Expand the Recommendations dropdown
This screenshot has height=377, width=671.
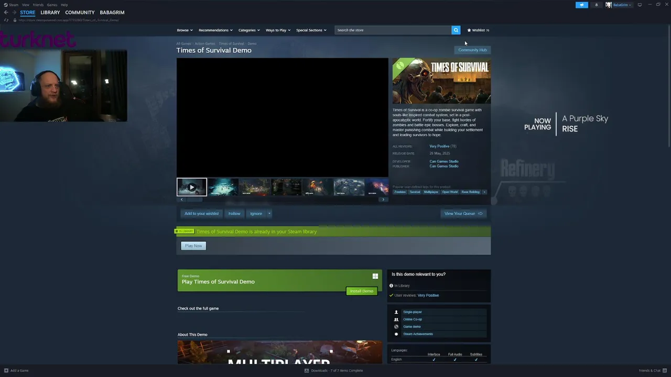pos(215,30)
